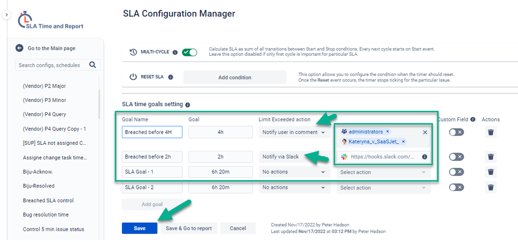Click the Reset SLA power icon

133,78
